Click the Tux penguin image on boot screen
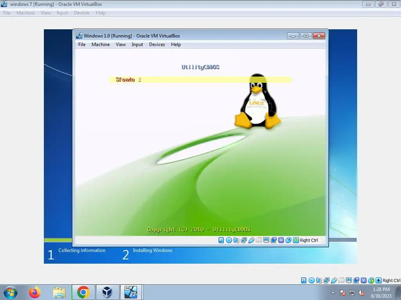The height and width of the screenshot is (300, 401). (x=258, y=102)
